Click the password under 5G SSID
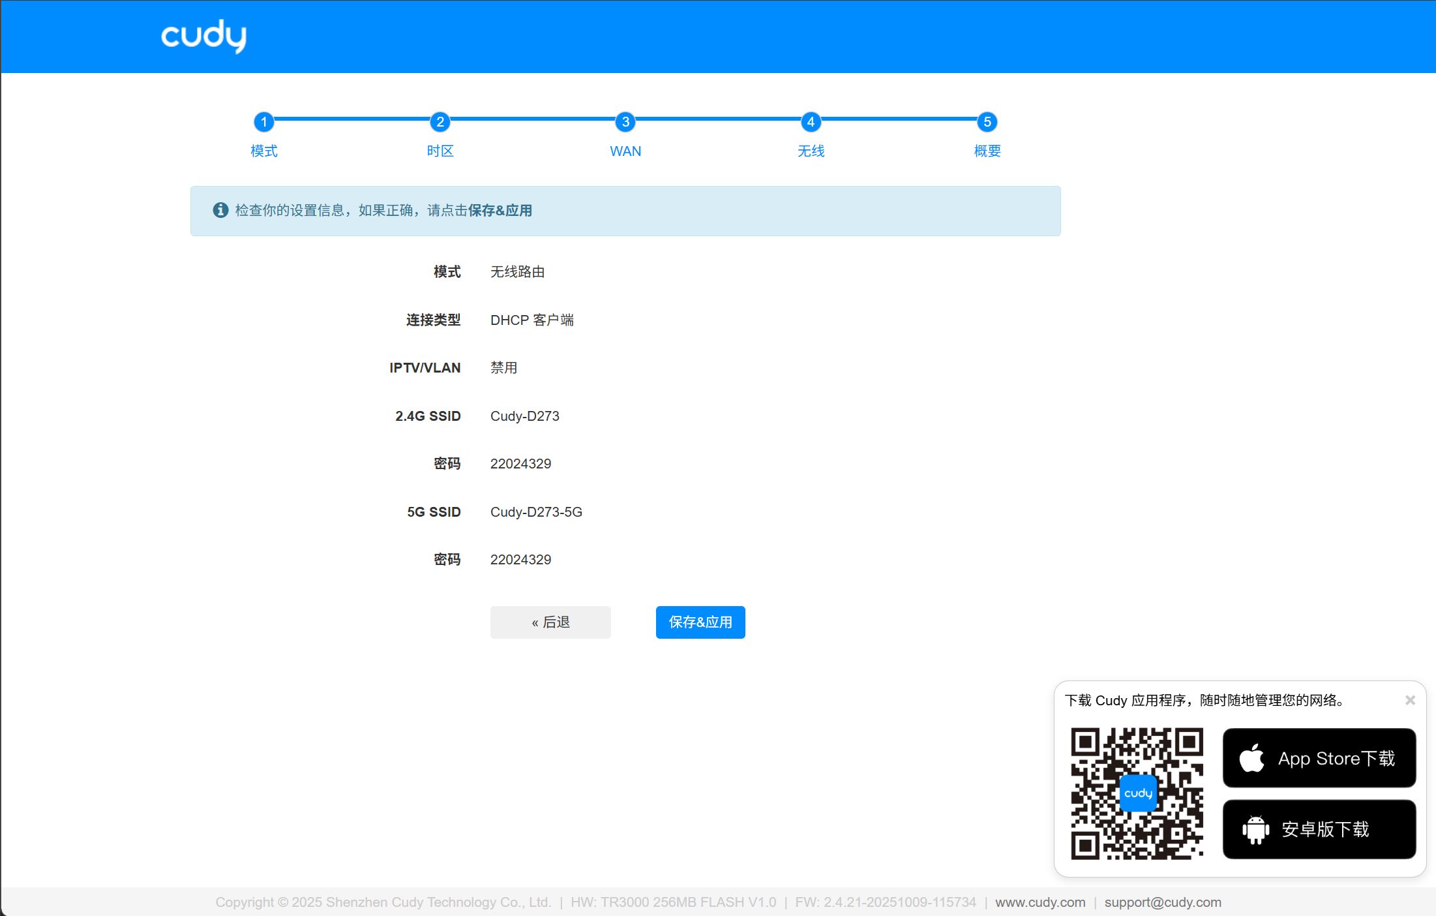Screen dimensions: 1436x916 click(x=520, y=560)
